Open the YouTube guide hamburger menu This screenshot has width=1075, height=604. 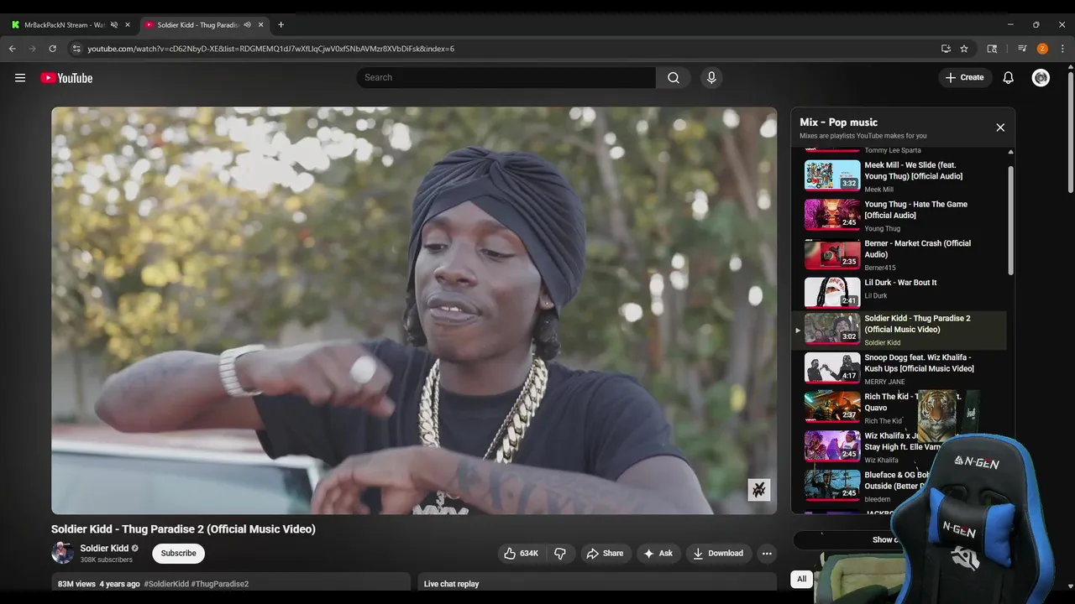point(20,78)
